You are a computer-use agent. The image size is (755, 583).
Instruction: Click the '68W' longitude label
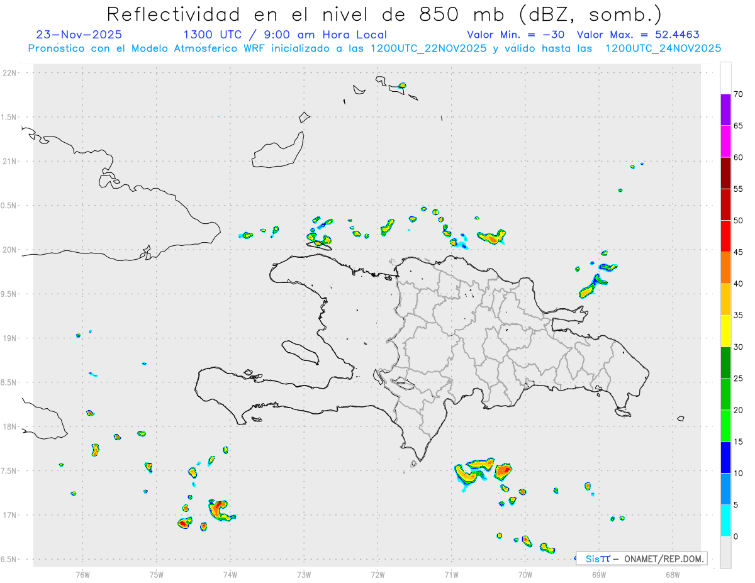pos(673,574)
